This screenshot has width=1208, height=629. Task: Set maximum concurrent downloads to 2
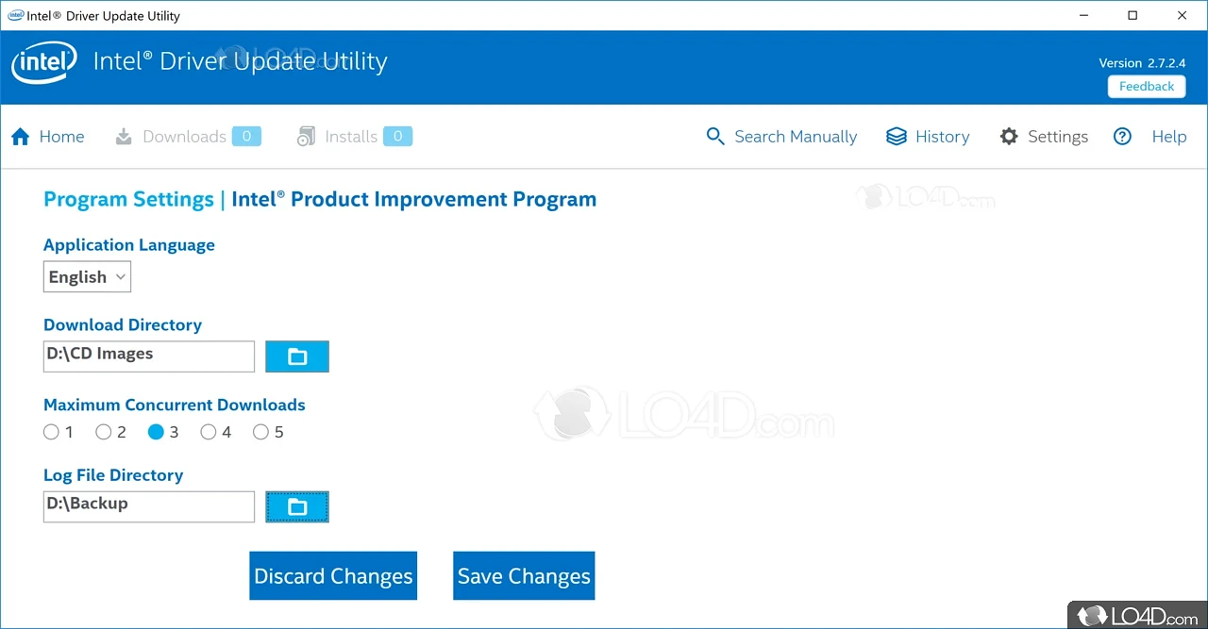click(x=104, y=433)
